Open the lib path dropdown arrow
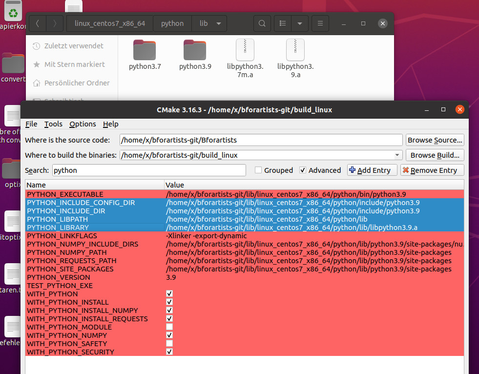This screenshot has height=374, width=479. (x=218, y=23)
